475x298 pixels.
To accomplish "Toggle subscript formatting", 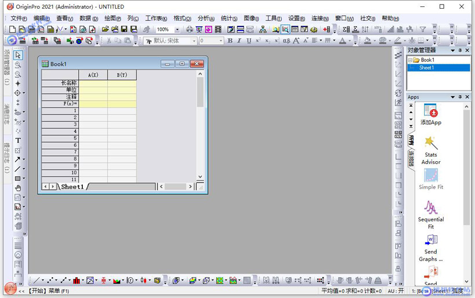I will [267, 41].
